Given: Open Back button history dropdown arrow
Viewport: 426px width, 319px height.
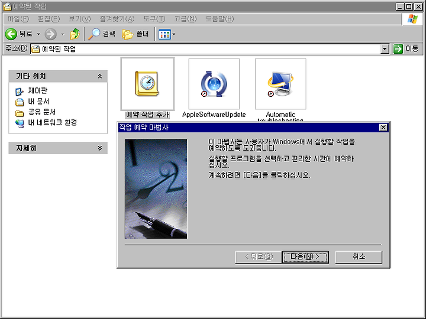Looking at the screenshot, I should coord(38,34).
